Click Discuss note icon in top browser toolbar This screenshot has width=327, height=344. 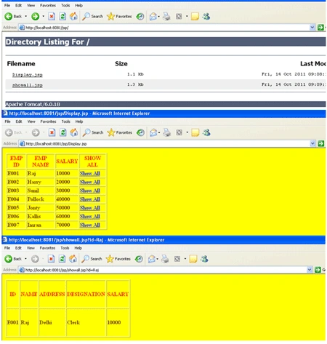click(195, 17)
